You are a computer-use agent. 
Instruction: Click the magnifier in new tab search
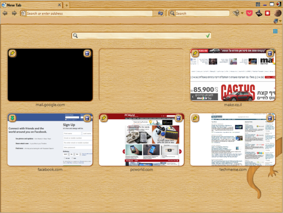[75, 36]
